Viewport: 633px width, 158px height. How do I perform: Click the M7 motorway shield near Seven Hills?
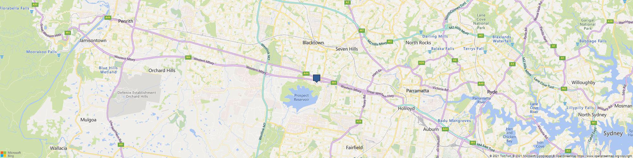pyautogui.click(x=362, y=31)
